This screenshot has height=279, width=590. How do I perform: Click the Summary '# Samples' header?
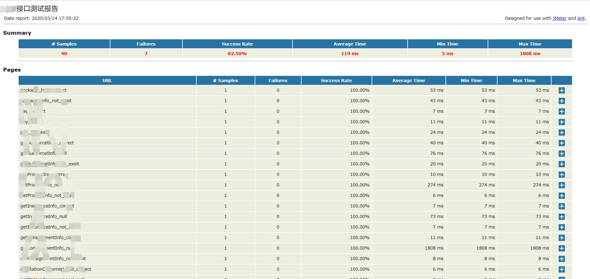pos(64,44)
